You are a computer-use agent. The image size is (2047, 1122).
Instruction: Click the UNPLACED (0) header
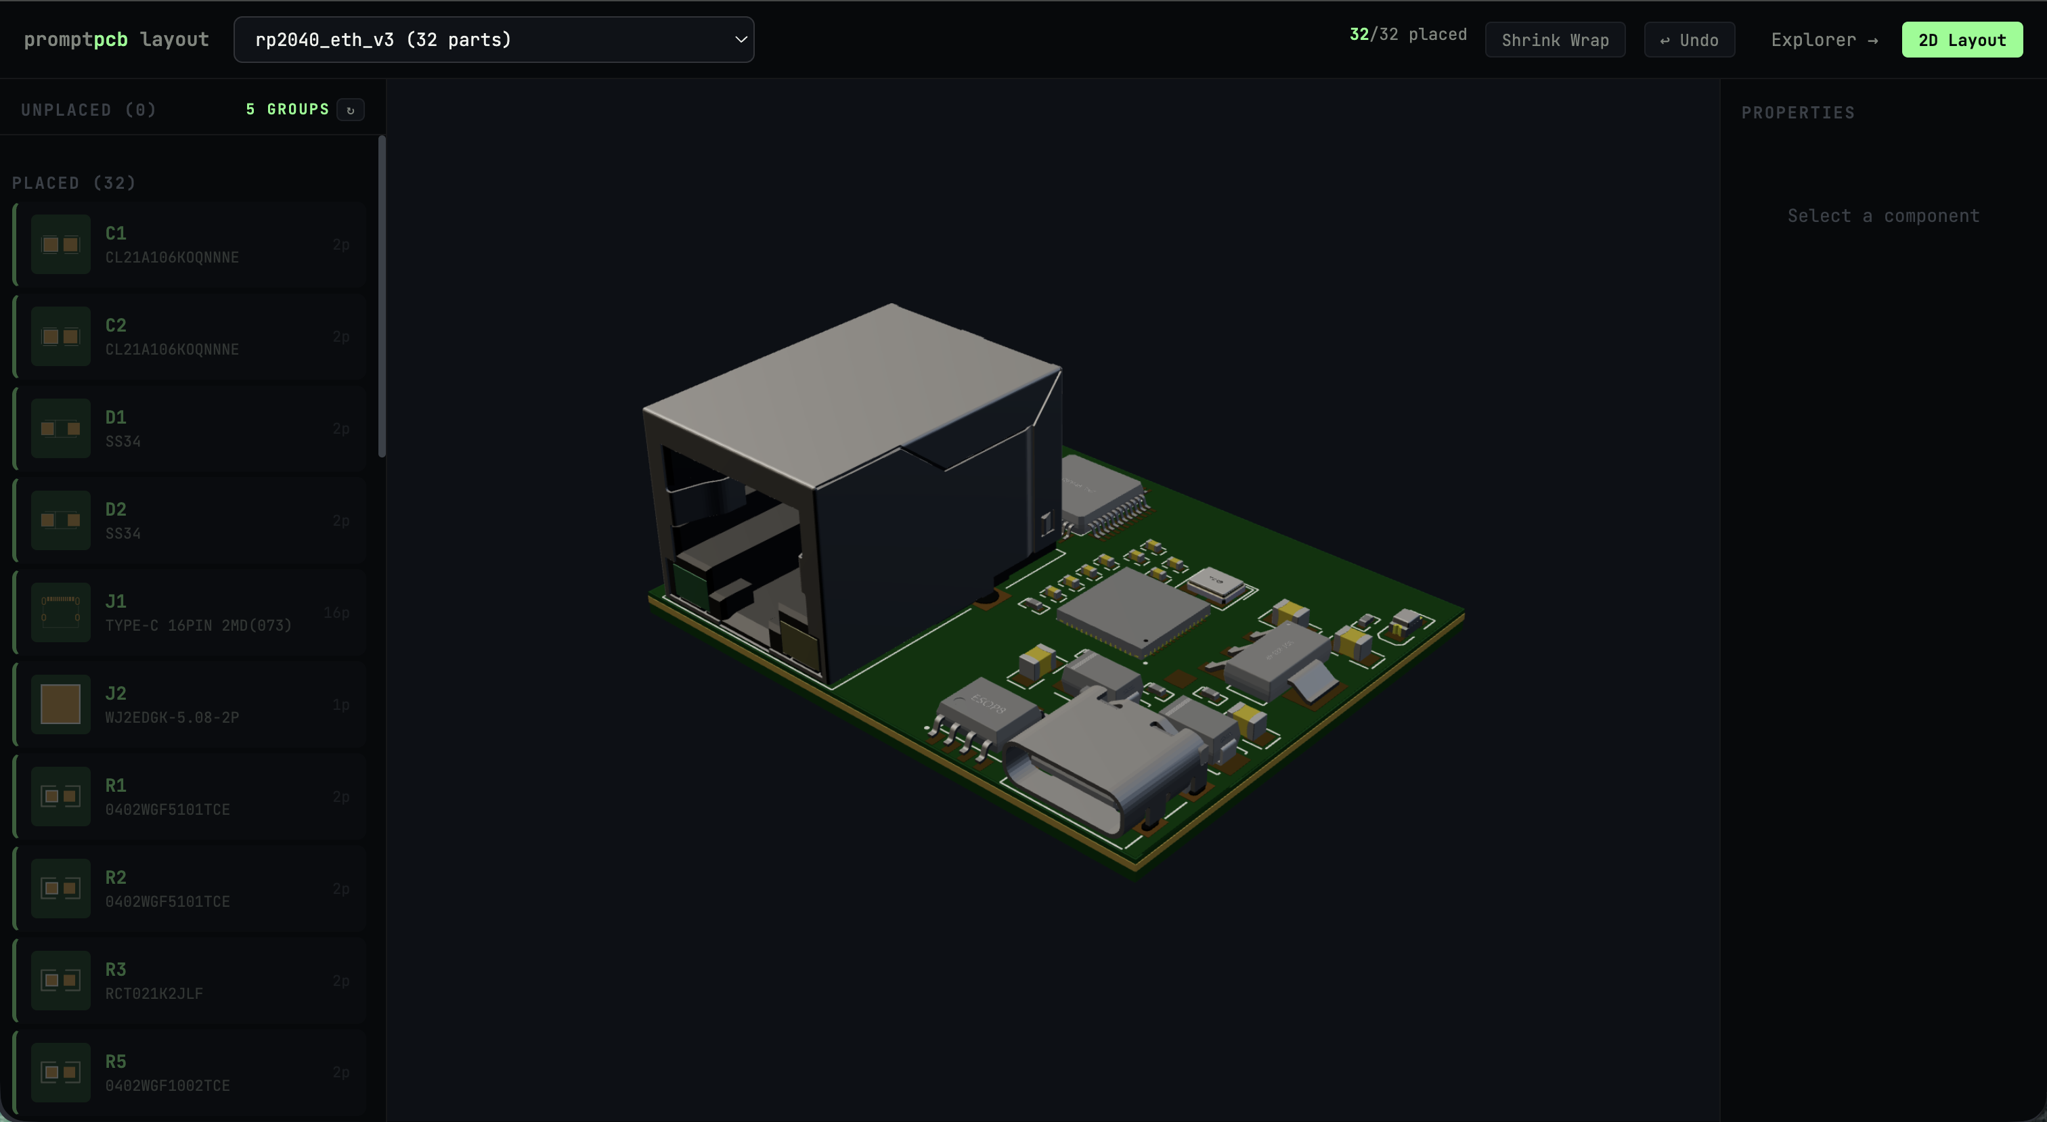89,110
